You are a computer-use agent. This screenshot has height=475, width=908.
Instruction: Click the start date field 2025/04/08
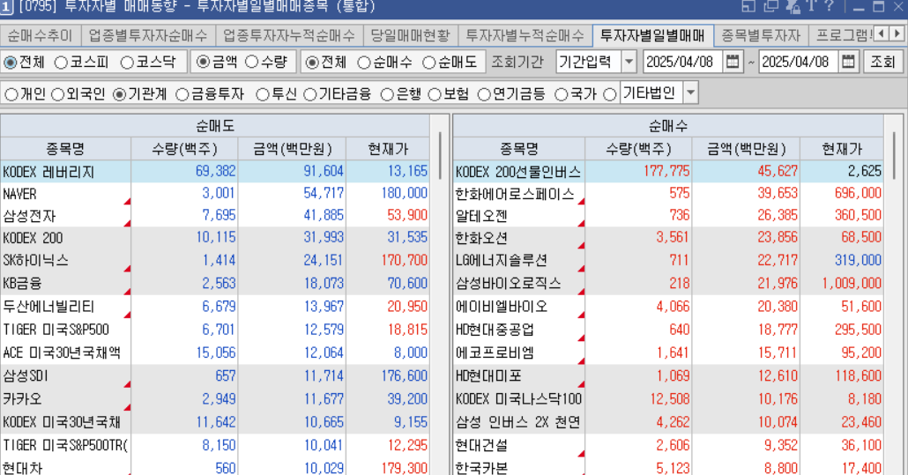[682, 62]
